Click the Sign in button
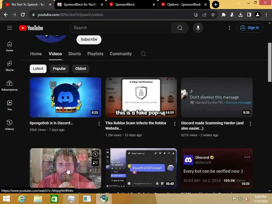Image resolution: width=272 pixels, height=204 pixels. pyautogui.click(x=250, y=28)
